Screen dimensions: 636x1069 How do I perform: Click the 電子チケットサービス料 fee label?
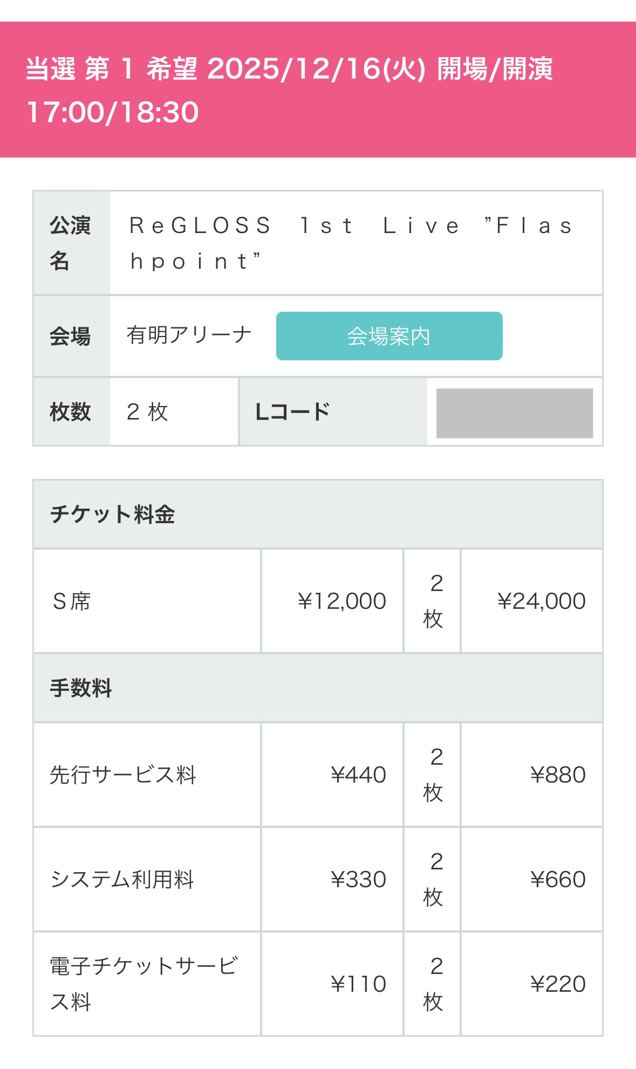coord(143,984)
